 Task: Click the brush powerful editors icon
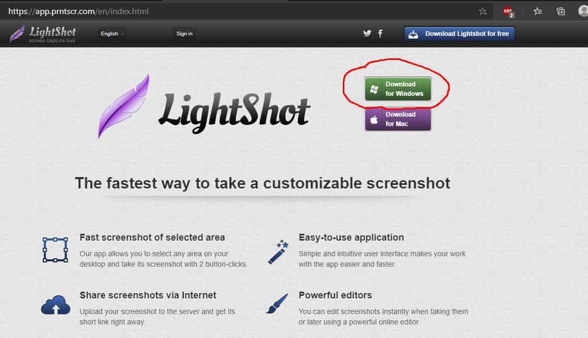(x=278, y=305)
